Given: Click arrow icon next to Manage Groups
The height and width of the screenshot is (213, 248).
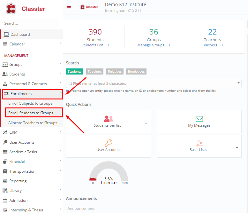Looking at the screenshot, I should coord(169,45).
